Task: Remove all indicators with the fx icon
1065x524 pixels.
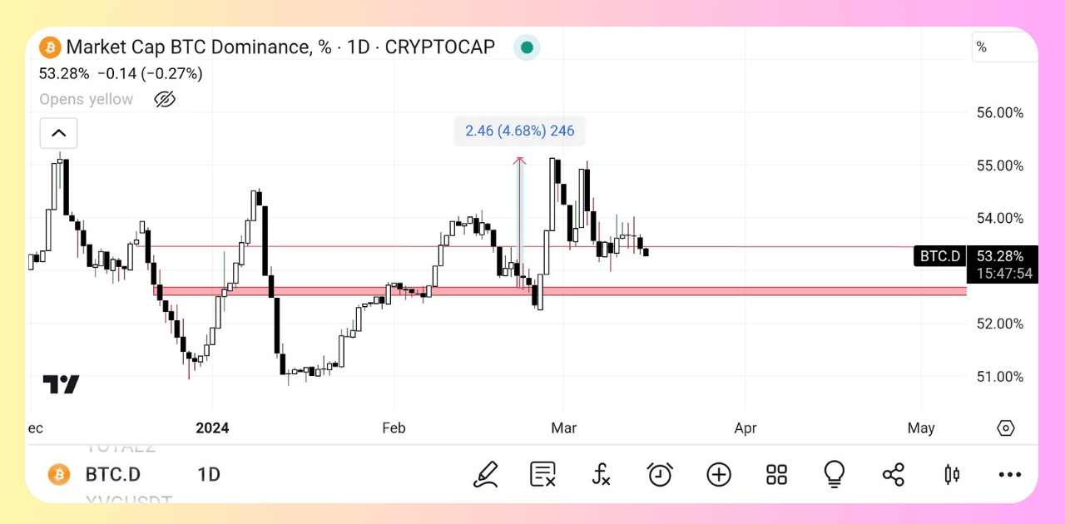Action: pos(601,474)
